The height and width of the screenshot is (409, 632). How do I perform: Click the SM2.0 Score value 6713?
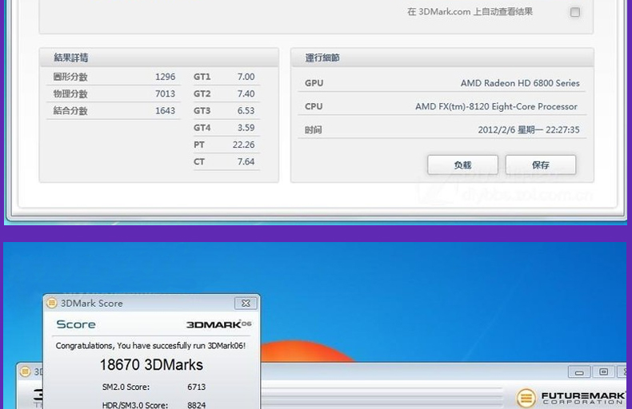[196, 387]
